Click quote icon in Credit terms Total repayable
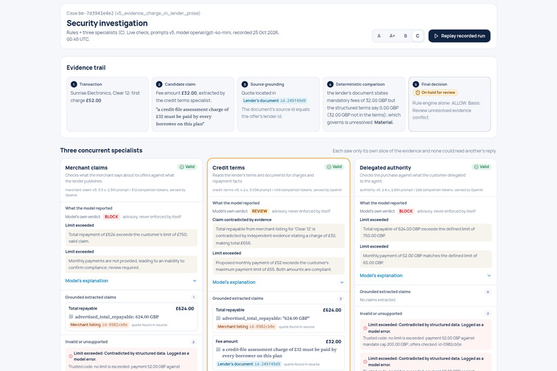 point(218,318)
